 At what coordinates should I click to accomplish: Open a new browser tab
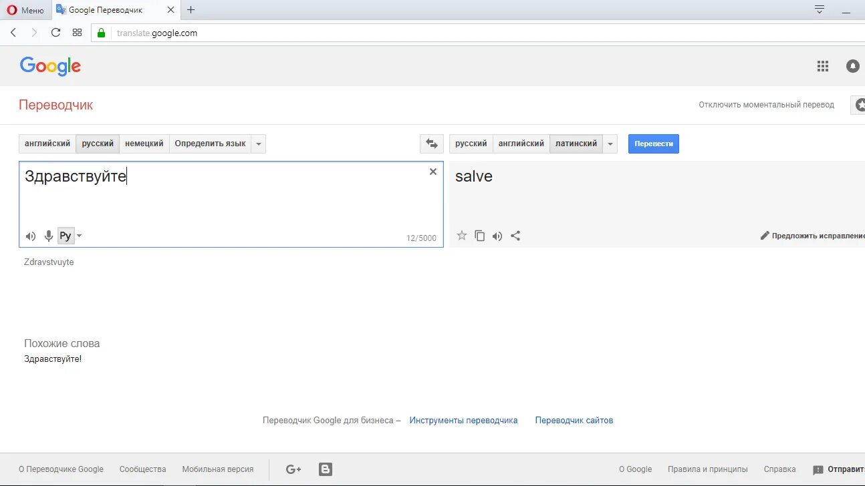coord(191,10)
